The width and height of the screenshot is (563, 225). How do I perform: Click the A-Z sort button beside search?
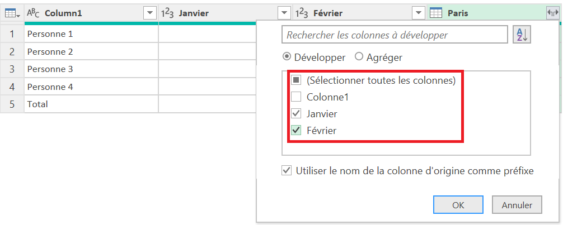click(x=522, y=35)
